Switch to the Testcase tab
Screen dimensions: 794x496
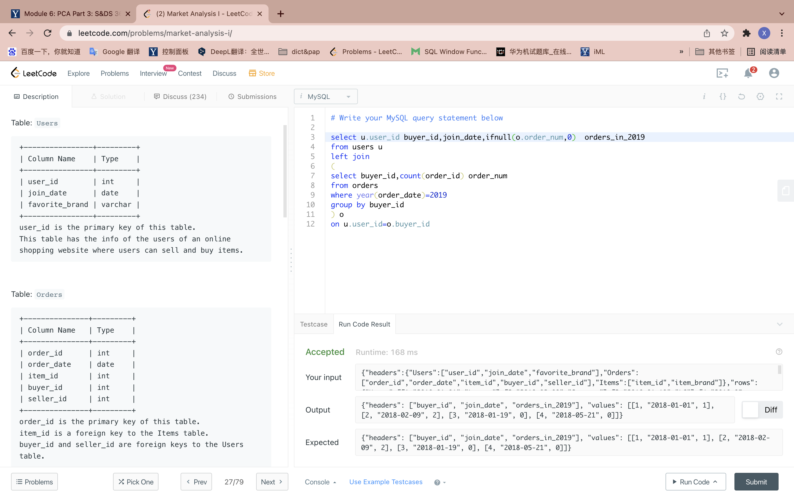tap(313, 324)
